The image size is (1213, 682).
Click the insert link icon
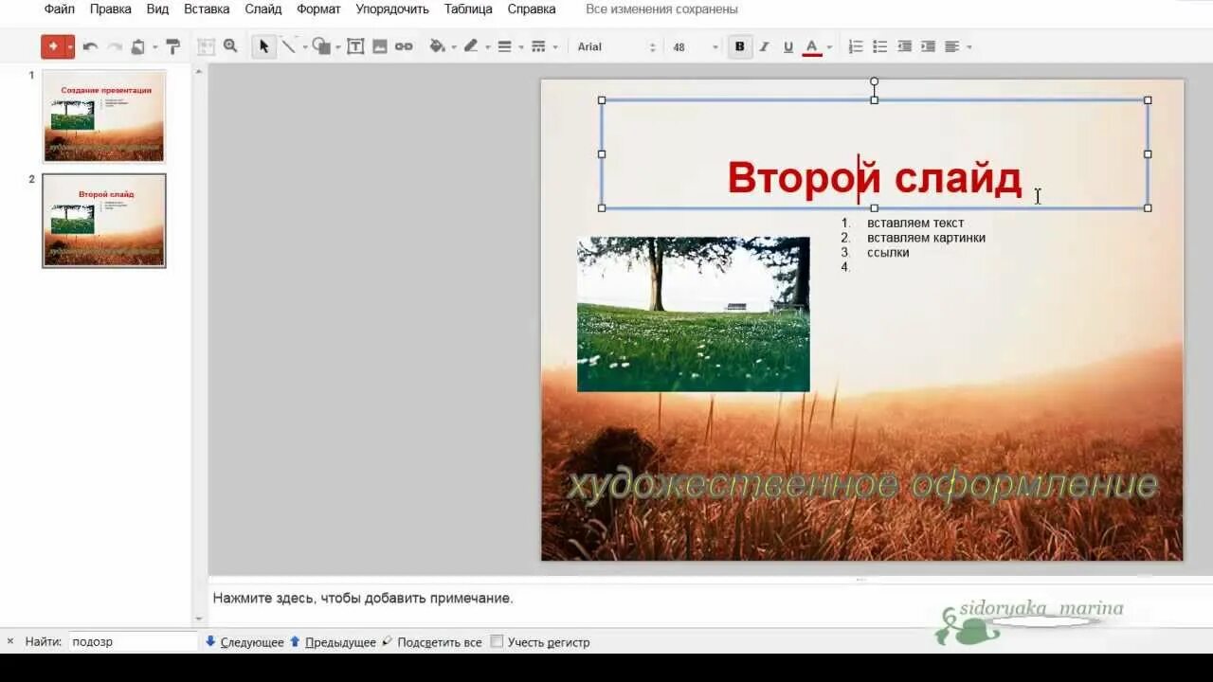coord(404,46)
